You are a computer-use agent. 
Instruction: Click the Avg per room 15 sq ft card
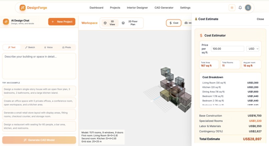[x=252, y=64]
